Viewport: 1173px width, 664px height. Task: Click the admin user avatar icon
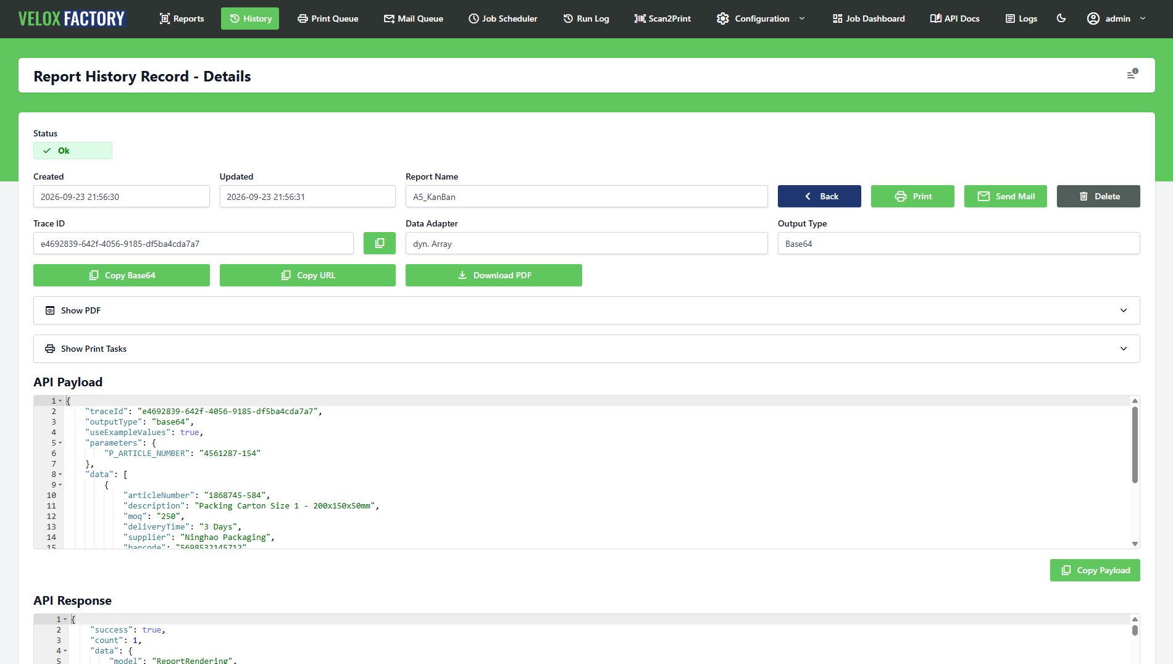click(1093, 19)
